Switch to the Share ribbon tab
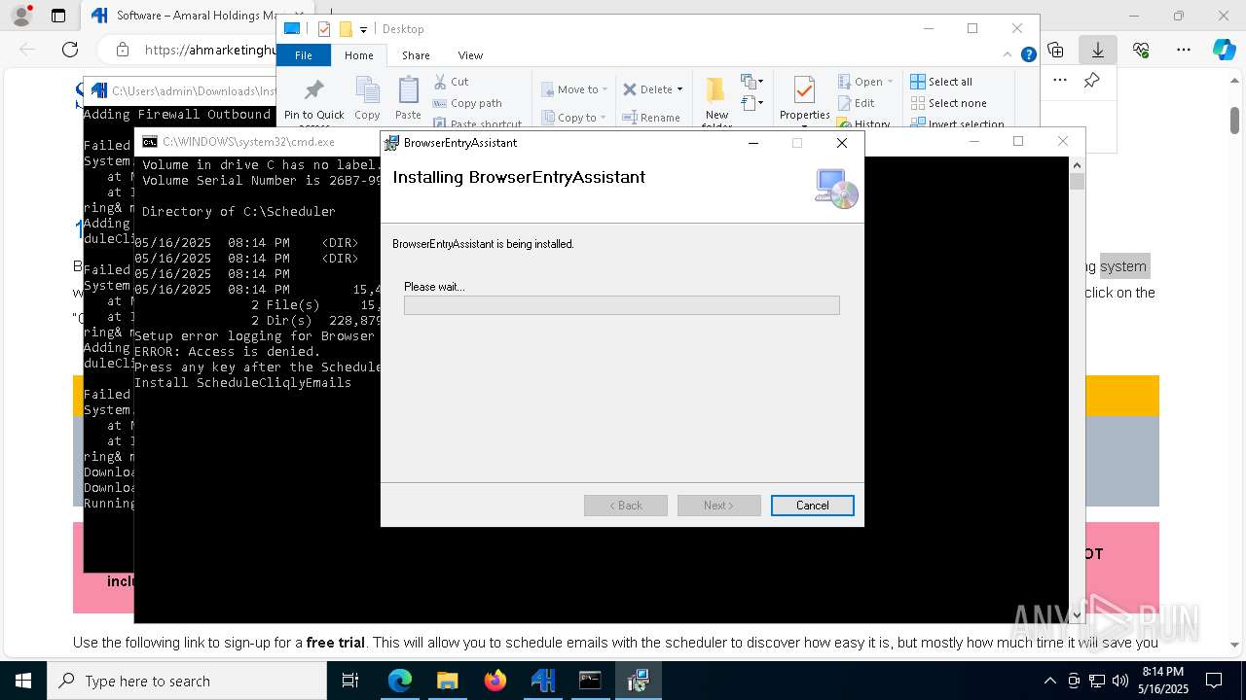Screen dimensions: 1246x700 coord(416,55)
